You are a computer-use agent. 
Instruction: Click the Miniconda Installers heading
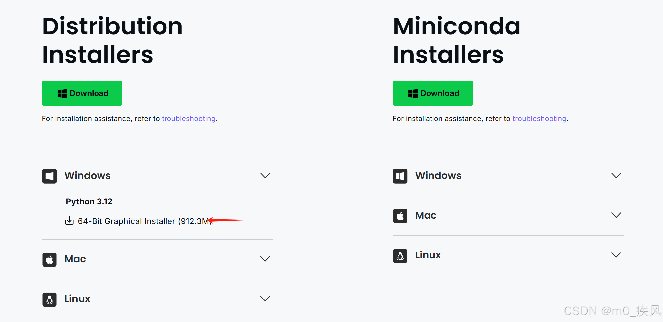[x=457, y=40]
